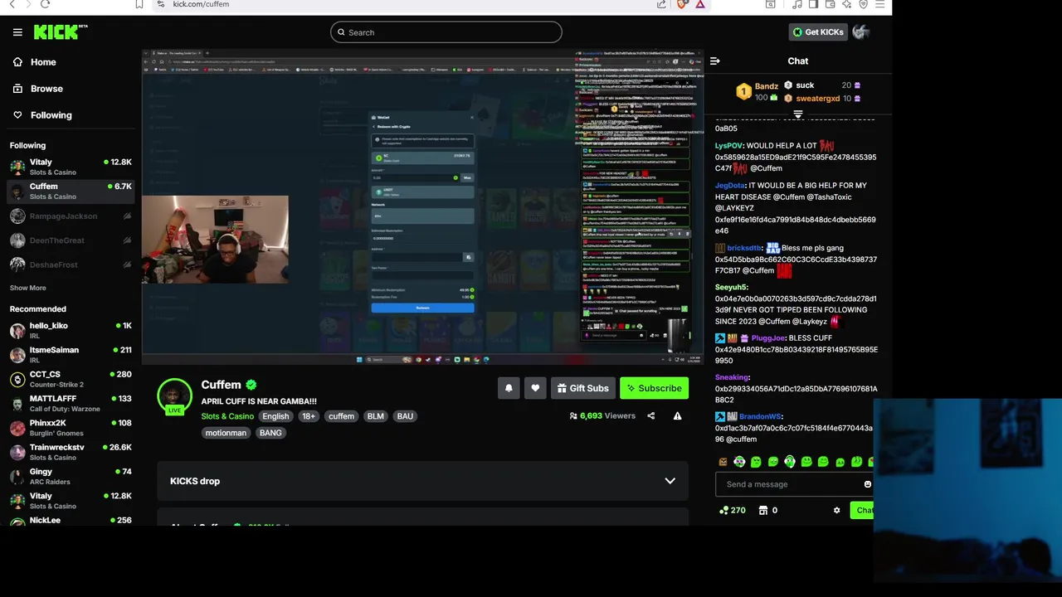This screenshot has height=597, width=1062.
Task: Collapse the chat panel
Action: coord(715,61)
